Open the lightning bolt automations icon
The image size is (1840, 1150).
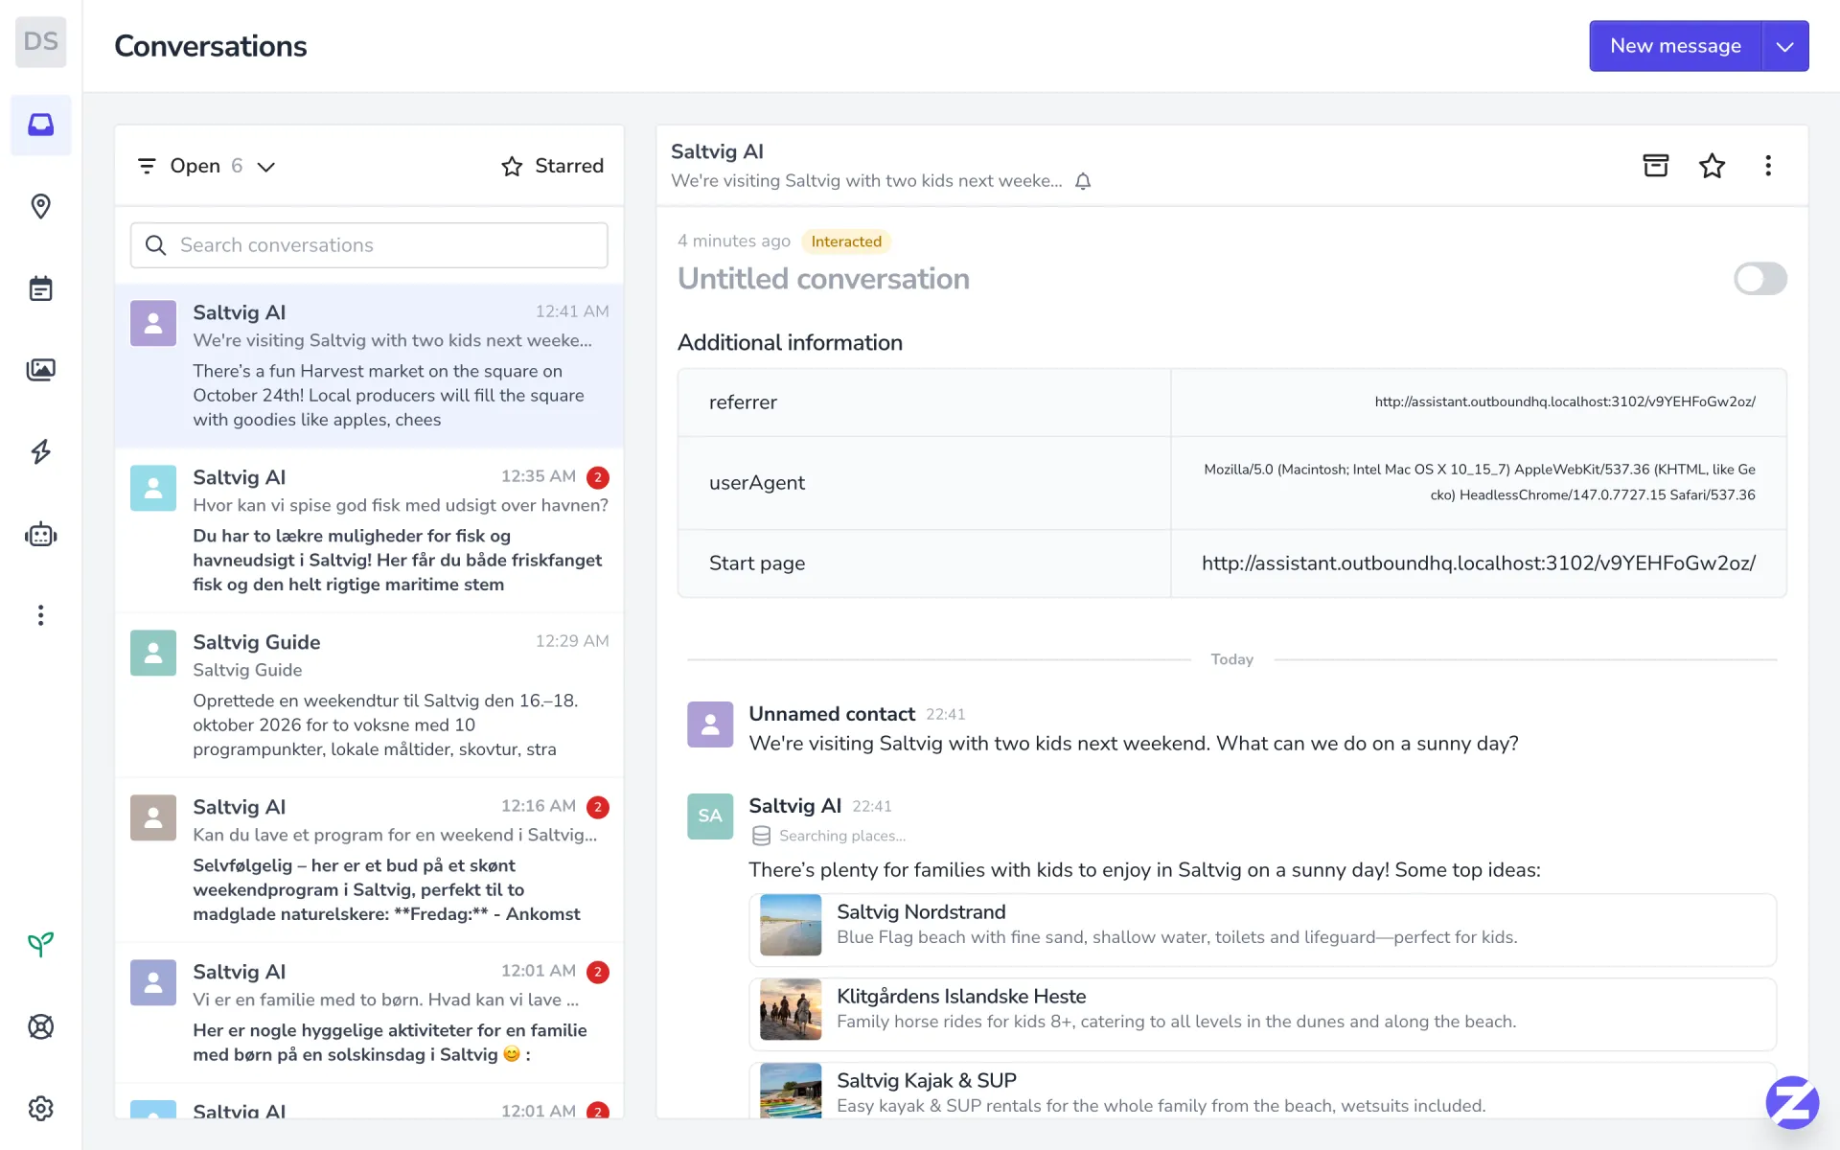tap(41, 451)
